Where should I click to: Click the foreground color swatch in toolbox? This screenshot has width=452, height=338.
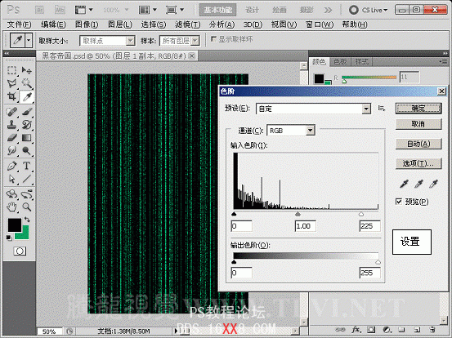14,225
